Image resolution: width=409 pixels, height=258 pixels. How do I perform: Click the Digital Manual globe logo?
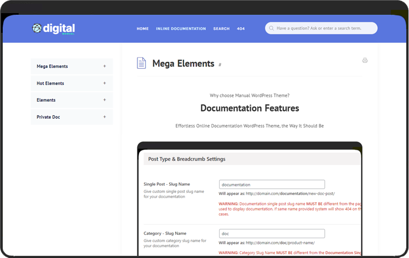[37, 28]
